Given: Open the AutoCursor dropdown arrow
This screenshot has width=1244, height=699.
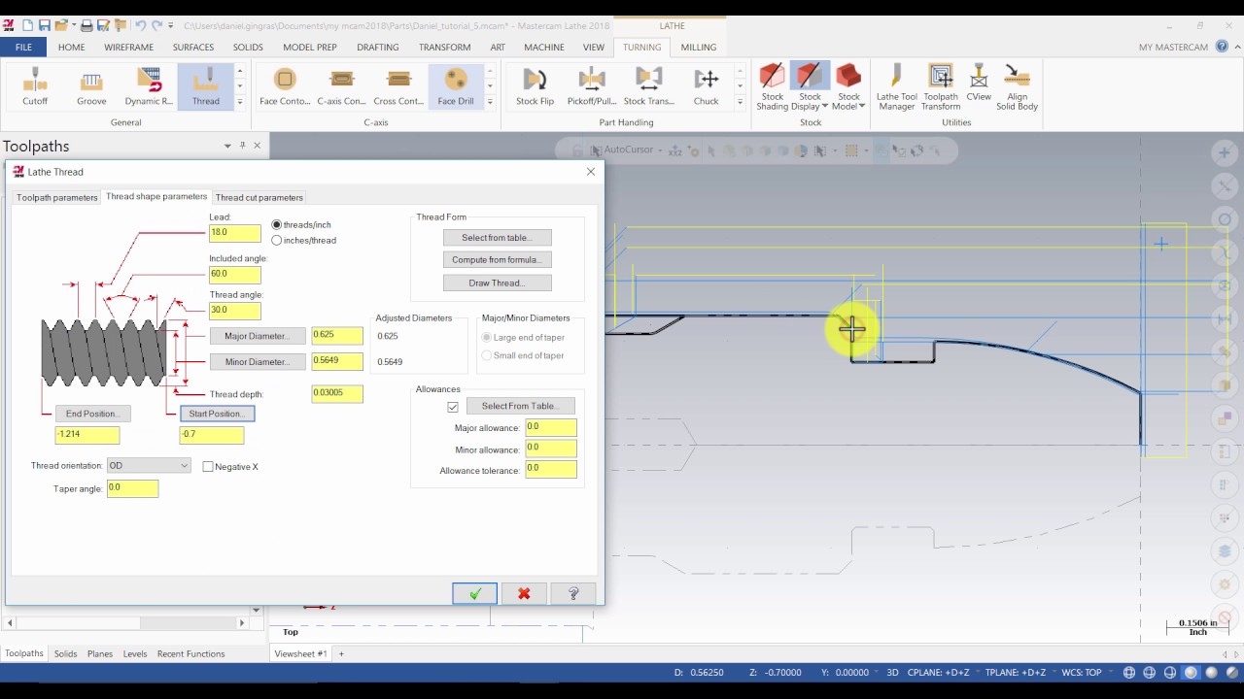Looking at the screenshot, I should 659,150.
